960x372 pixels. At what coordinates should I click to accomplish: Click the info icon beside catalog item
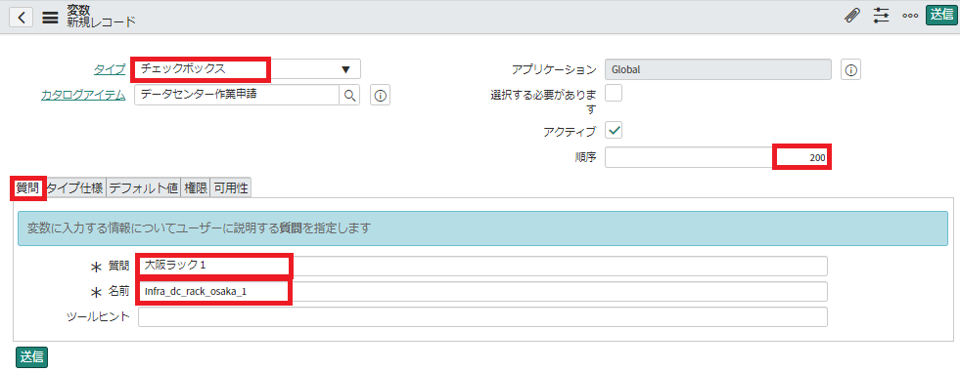pos(381,96)
